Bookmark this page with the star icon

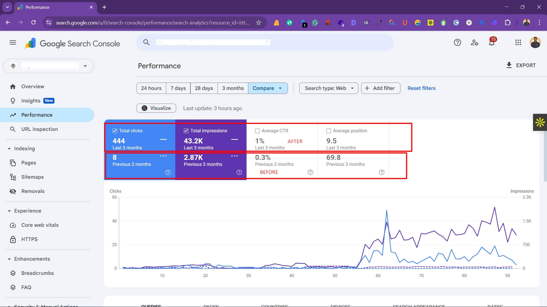pyautogui.click(x=259, y=23)
